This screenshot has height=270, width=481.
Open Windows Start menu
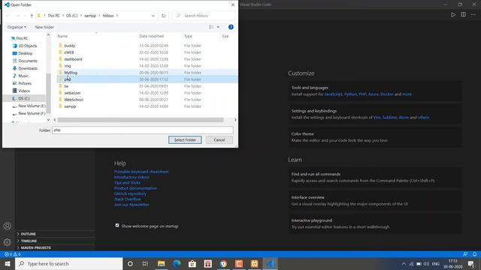point(8,264)
